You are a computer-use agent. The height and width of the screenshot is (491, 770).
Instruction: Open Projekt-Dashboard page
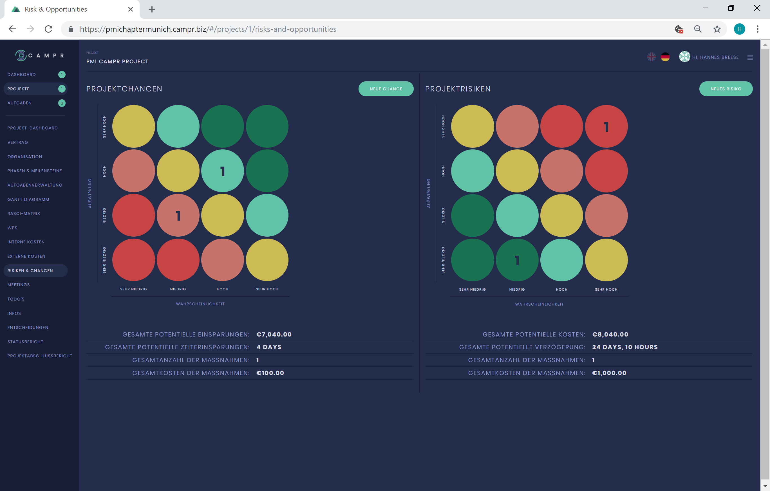click(x=33, y=128)
